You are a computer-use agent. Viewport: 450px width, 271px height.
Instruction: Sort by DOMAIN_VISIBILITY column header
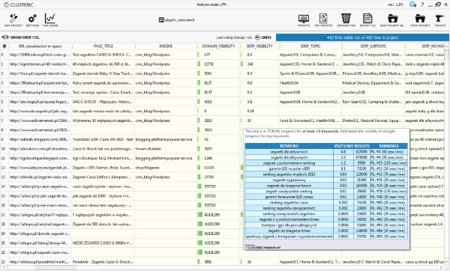pos(218,46)
